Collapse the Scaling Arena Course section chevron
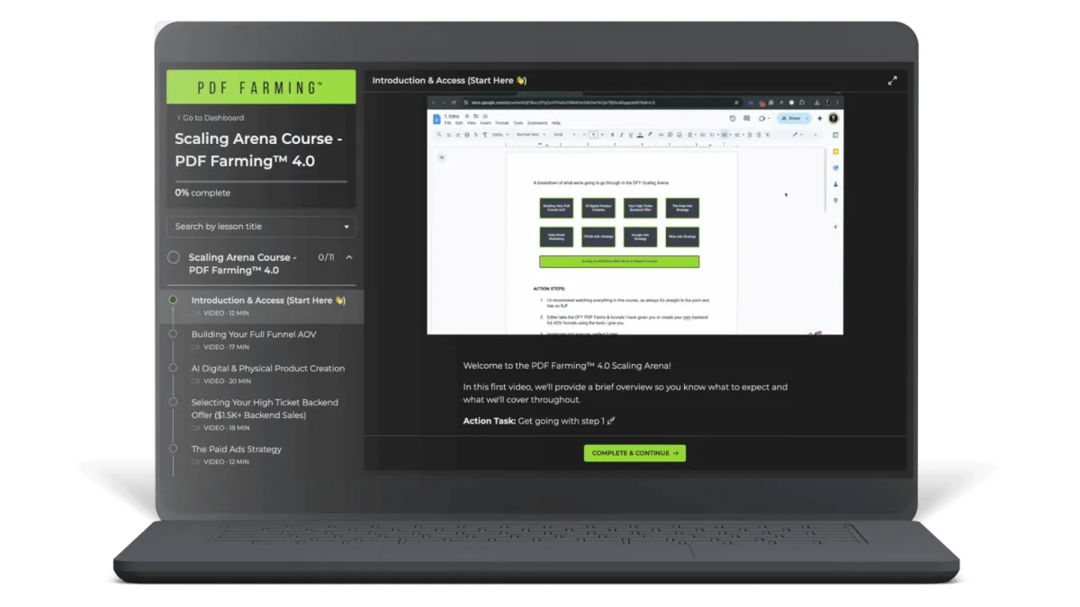 coord(349,257)
